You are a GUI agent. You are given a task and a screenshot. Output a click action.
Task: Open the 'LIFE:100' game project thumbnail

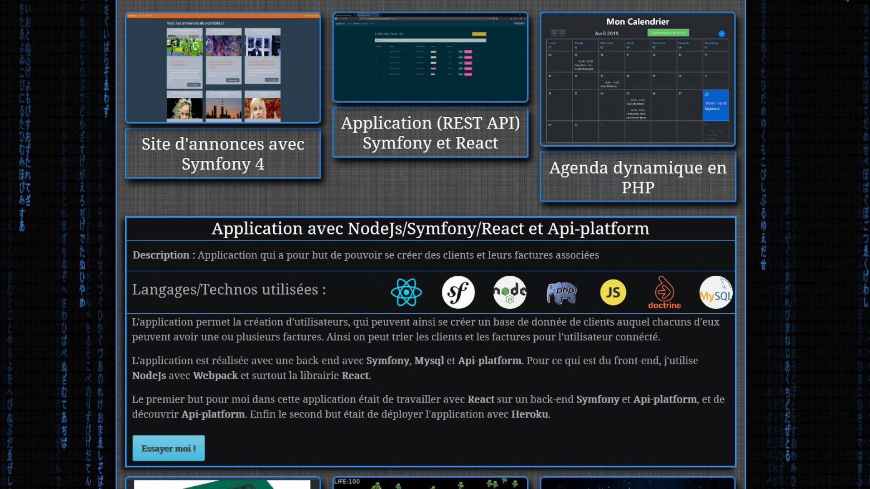pos(430,483)
